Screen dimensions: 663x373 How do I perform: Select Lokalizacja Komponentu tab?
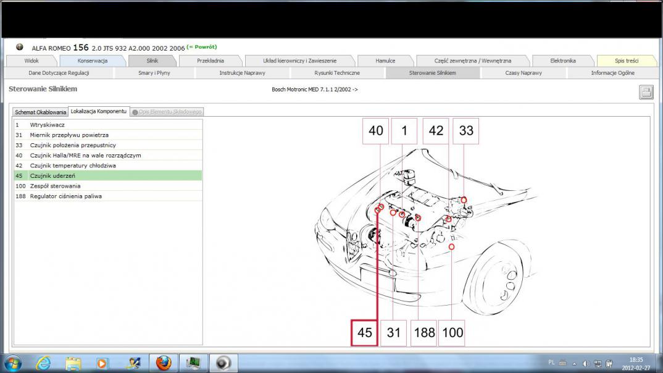click(x=99, y=111)
